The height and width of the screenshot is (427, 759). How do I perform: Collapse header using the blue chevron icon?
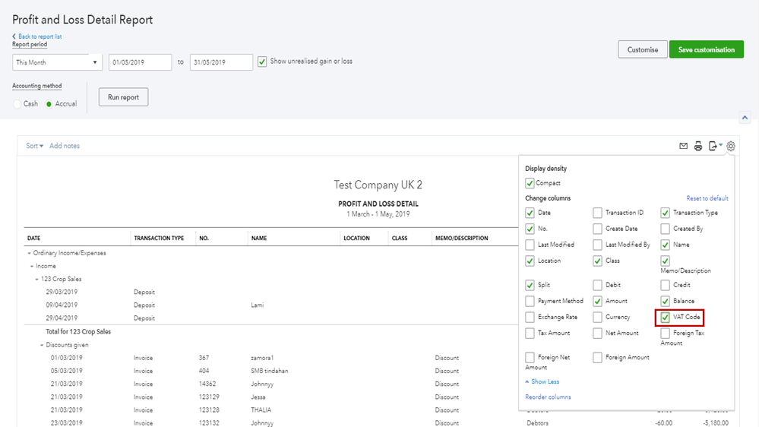coord(745,118)
